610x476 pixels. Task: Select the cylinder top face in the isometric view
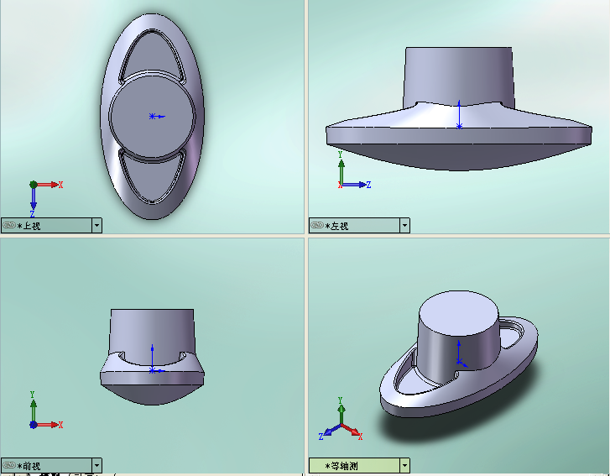(459, 313)
